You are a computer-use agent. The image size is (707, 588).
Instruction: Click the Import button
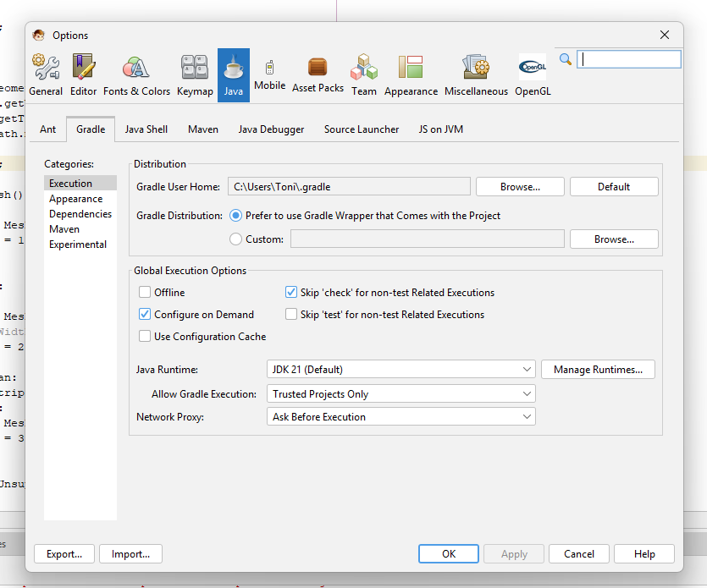pyautogui.click(x=130, y=554)
